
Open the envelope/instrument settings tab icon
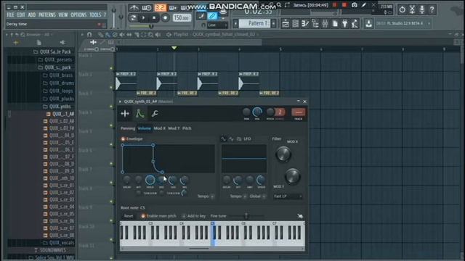pos(139,113)
